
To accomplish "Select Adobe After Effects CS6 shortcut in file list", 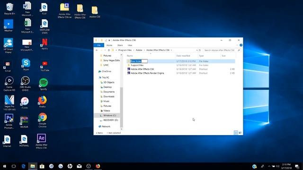I will coord(143,69).
